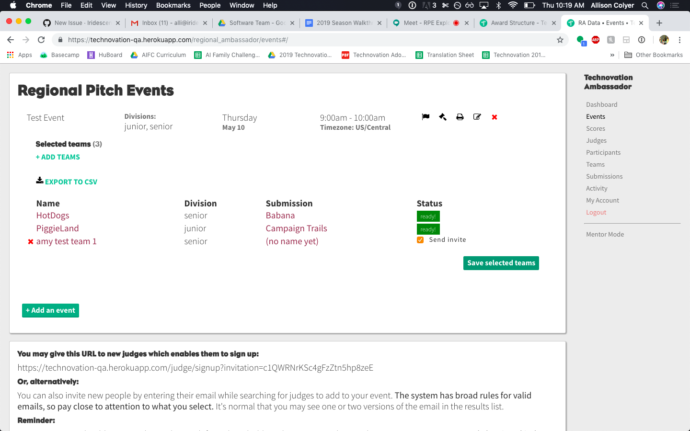The height and width of the screenshot is (431, 690).
Task: Open the Chrome three-dot menu
Action: click(x=680, y=40)
